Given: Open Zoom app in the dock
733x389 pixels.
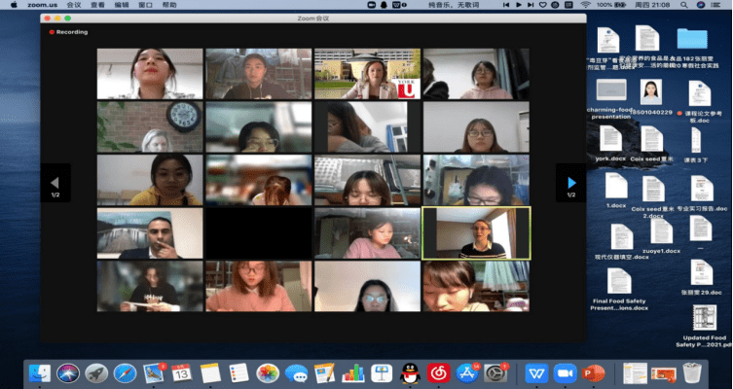Looking at the screenshot, I should click(x=564, y=372).
